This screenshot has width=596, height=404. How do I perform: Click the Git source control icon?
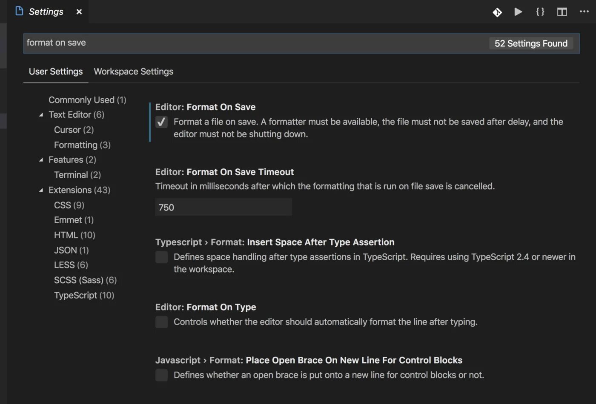(x=497, y=12)
